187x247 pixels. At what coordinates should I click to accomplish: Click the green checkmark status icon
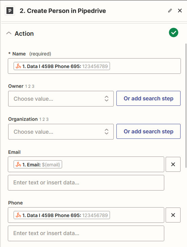(x=173, y=33)
